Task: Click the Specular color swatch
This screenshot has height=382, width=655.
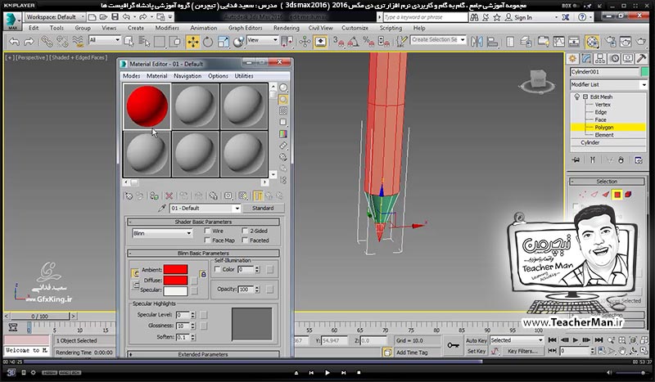Action: (175, 290)
